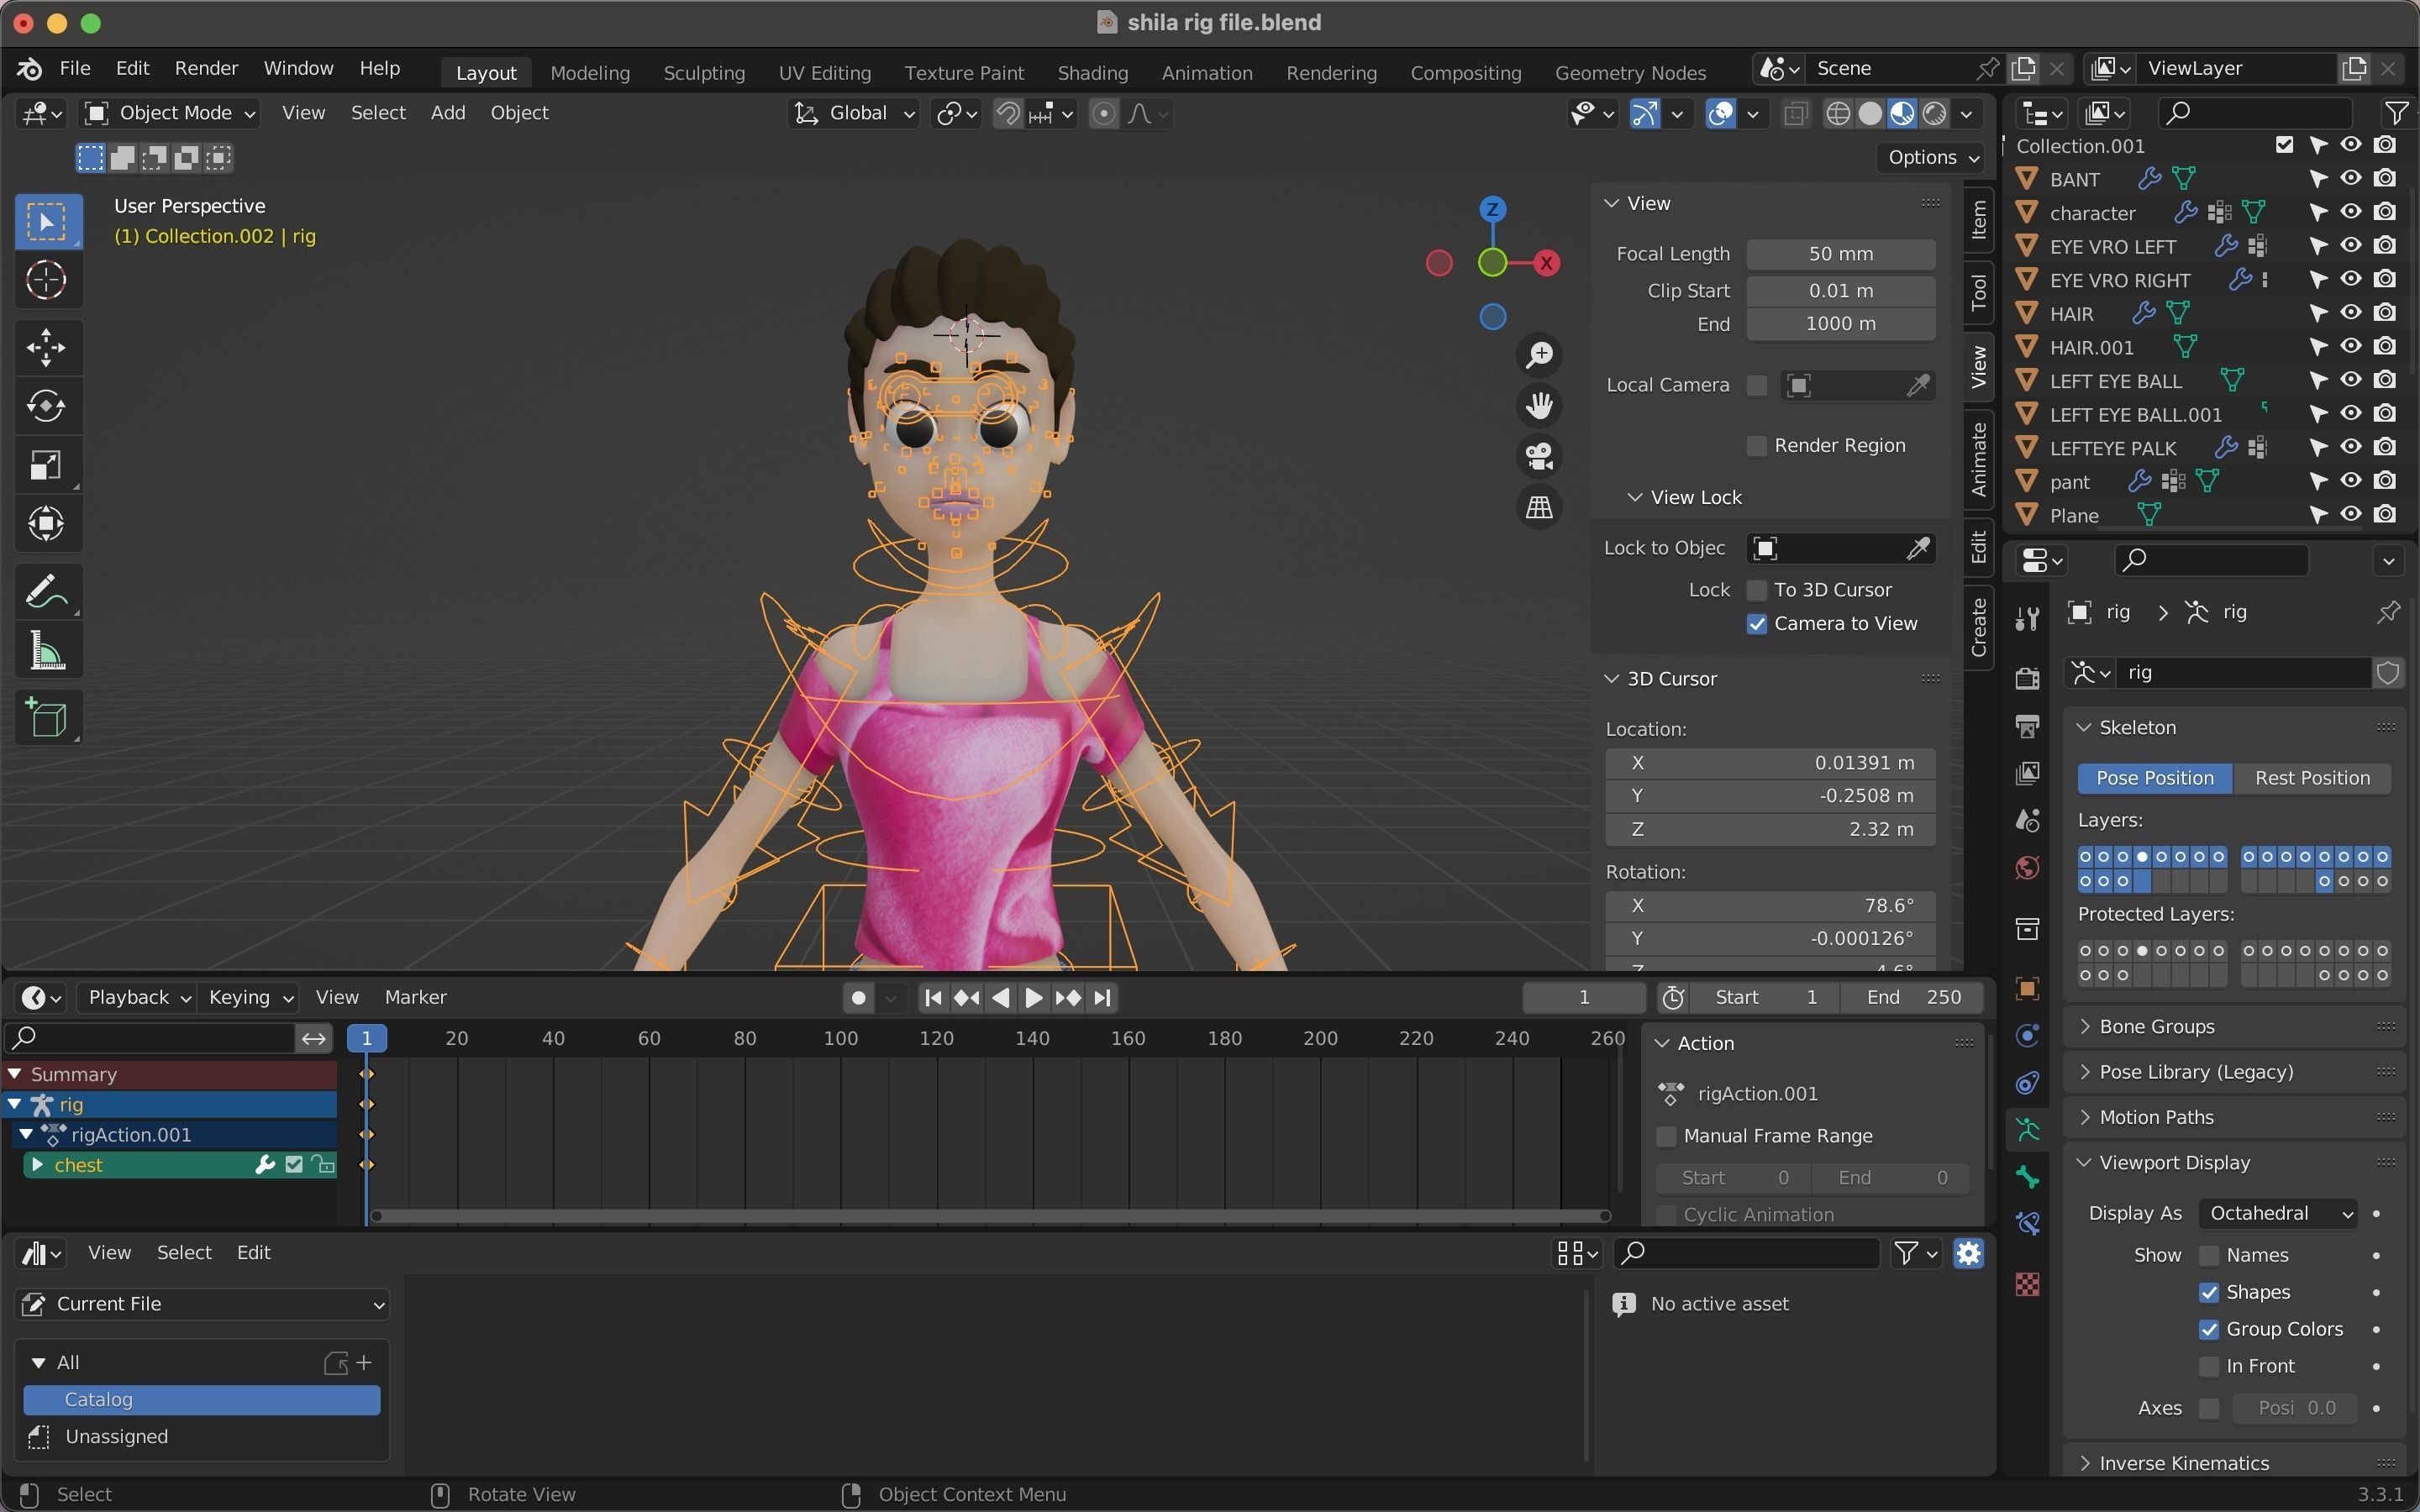The width and height of the screenshot is (2420, 1512).
Task: Click the Pose Position button
Action: 2154,778
